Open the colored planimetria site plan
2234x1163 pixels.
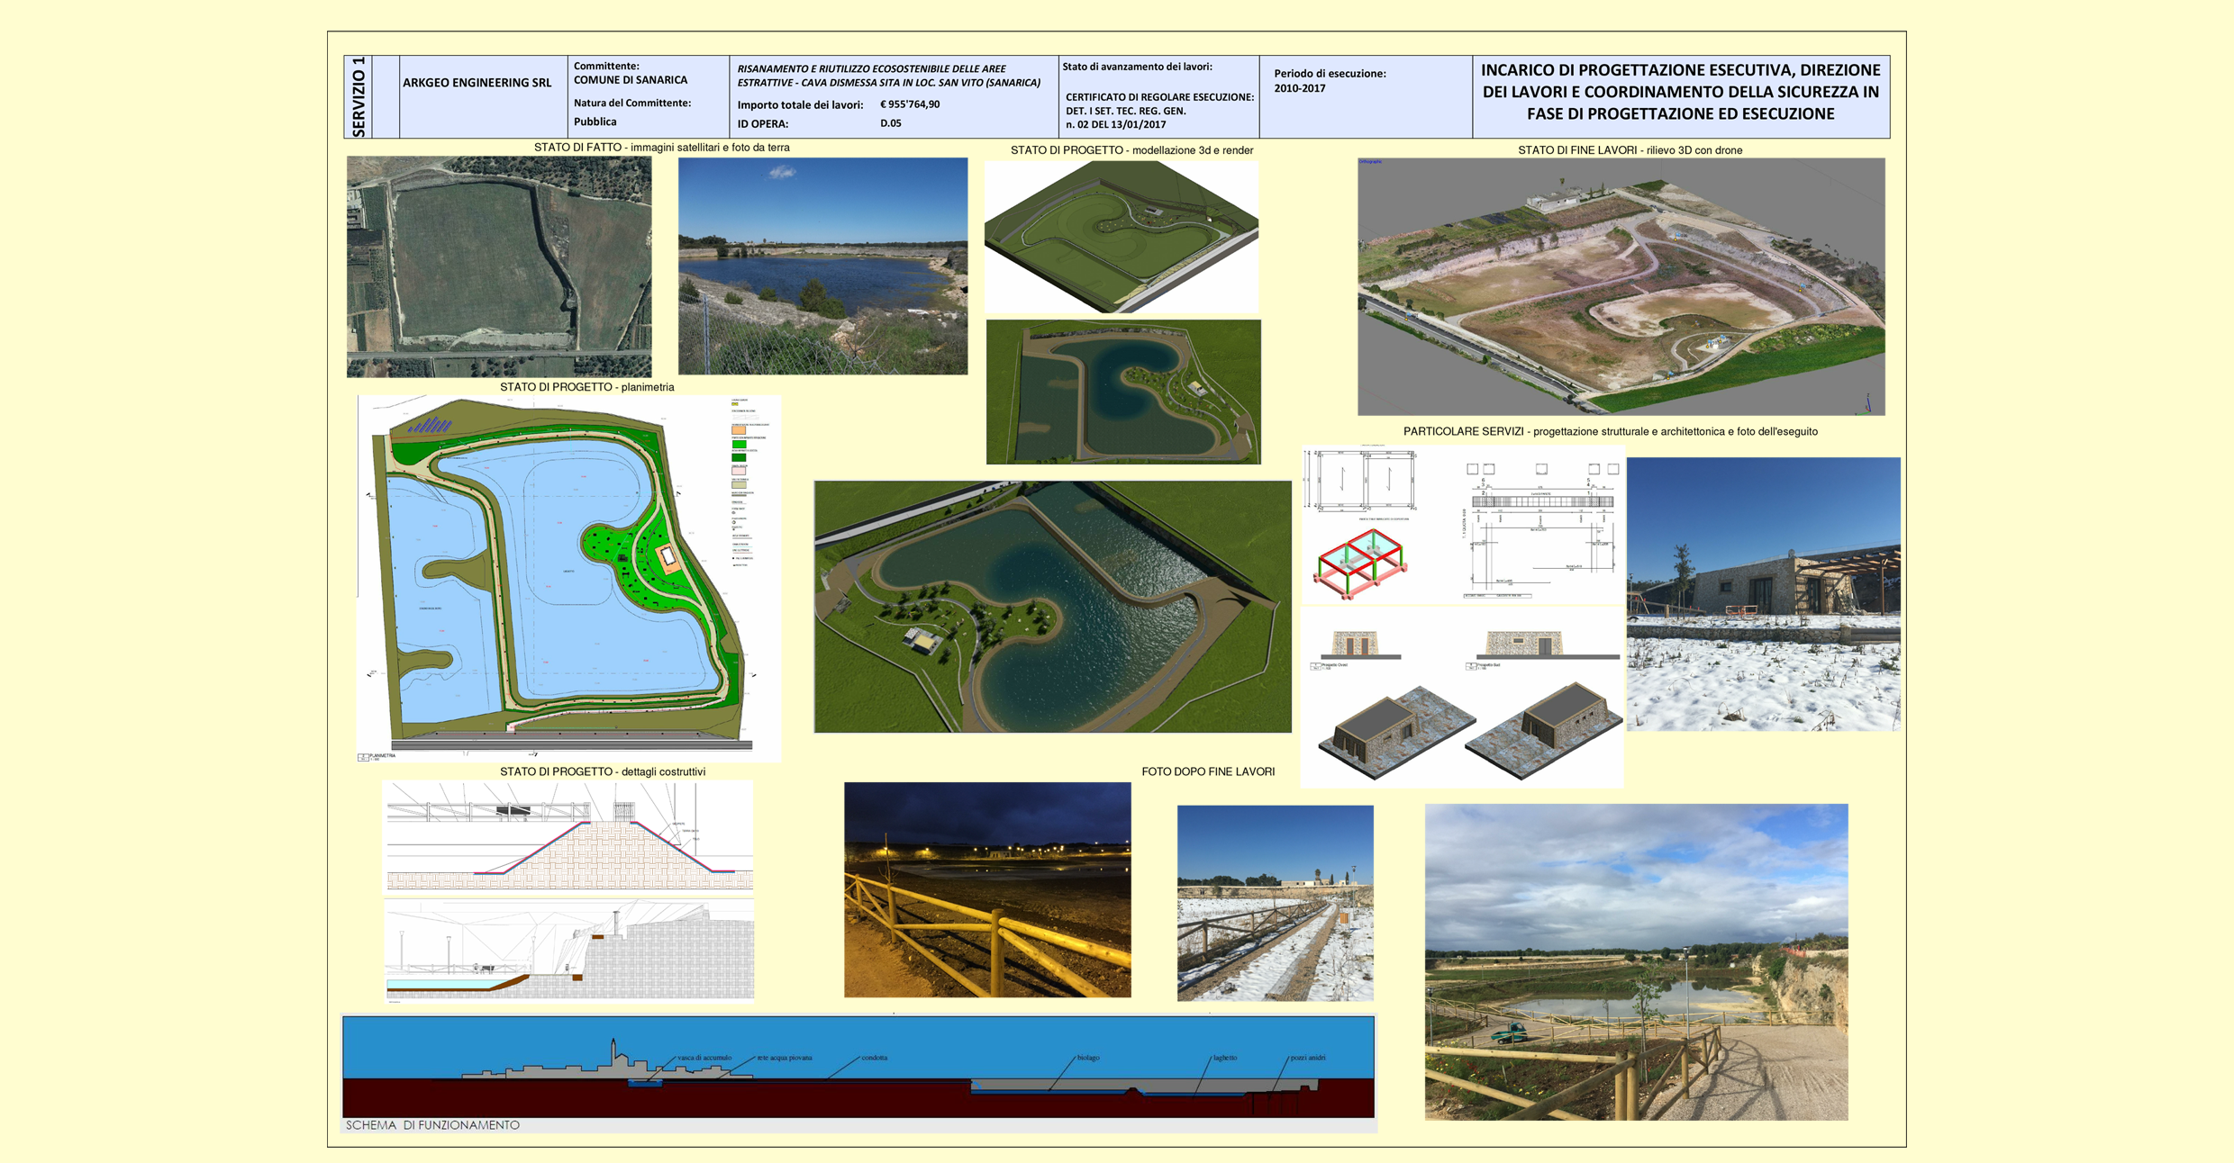[568, 578]
